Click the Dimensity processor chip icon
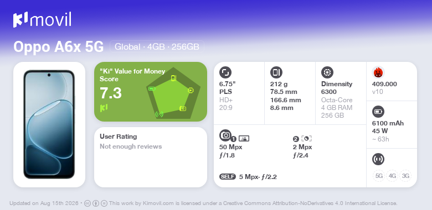Viewport: 432px width, 210px height. point(327,72)
